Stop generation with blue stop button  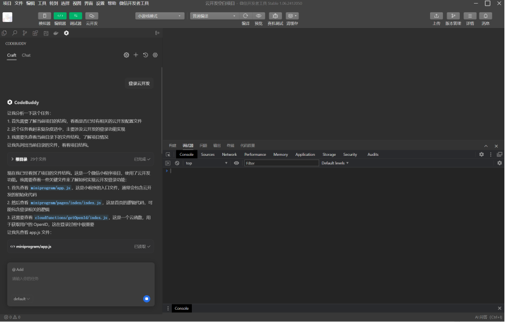coord(147,299)
